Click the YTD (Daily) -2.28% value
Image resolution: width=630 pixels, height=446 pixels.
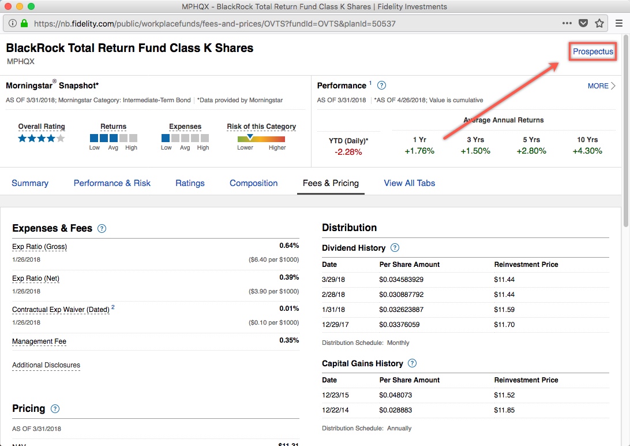tap(348, 152)
